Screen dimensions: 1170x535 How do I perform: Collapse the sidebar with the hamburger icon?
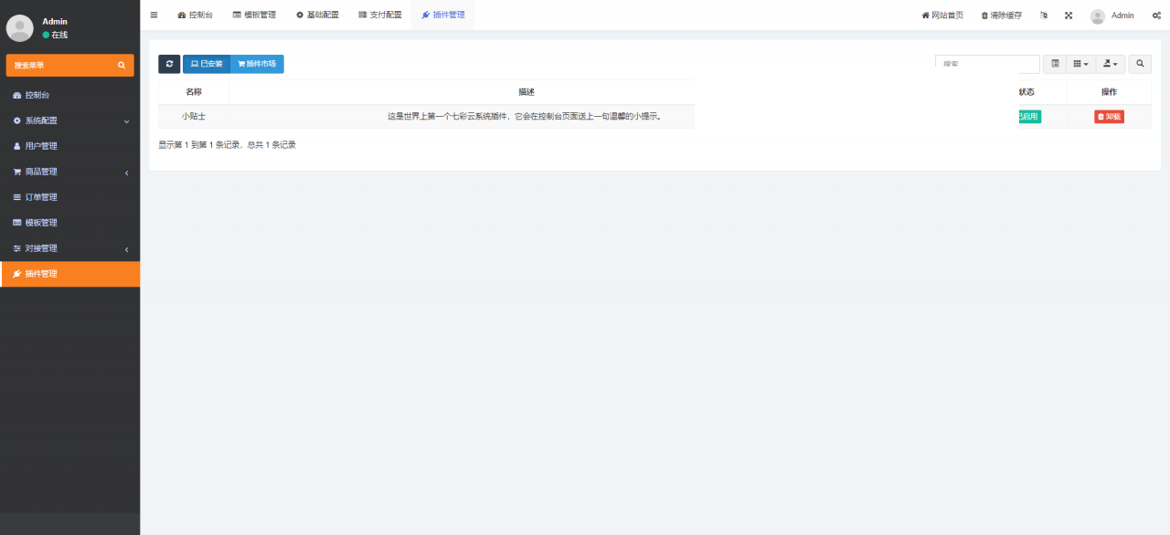154,15
